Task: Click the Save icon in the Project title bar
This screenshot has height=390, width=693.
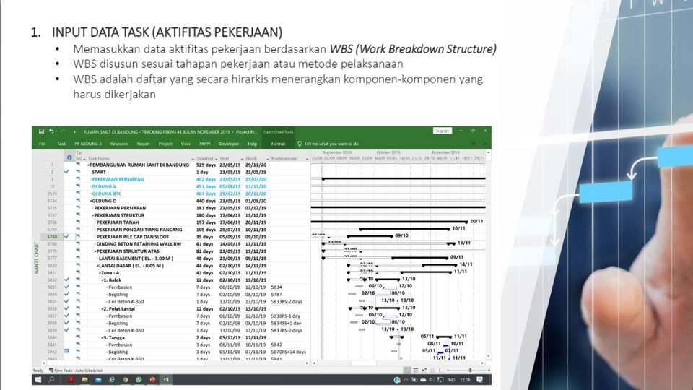Action: point(41,131)
